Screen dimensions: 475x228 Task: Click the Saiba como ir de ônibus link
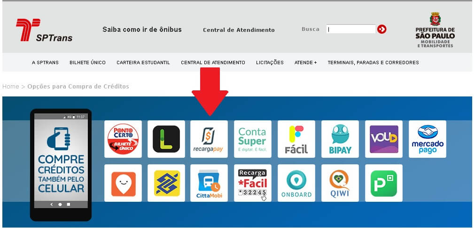click(142, 29)
